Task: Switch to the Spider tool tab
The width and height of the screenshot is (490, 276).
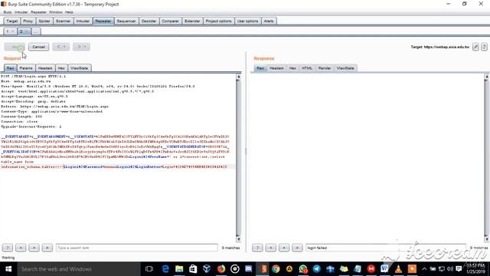Action: 44,21
